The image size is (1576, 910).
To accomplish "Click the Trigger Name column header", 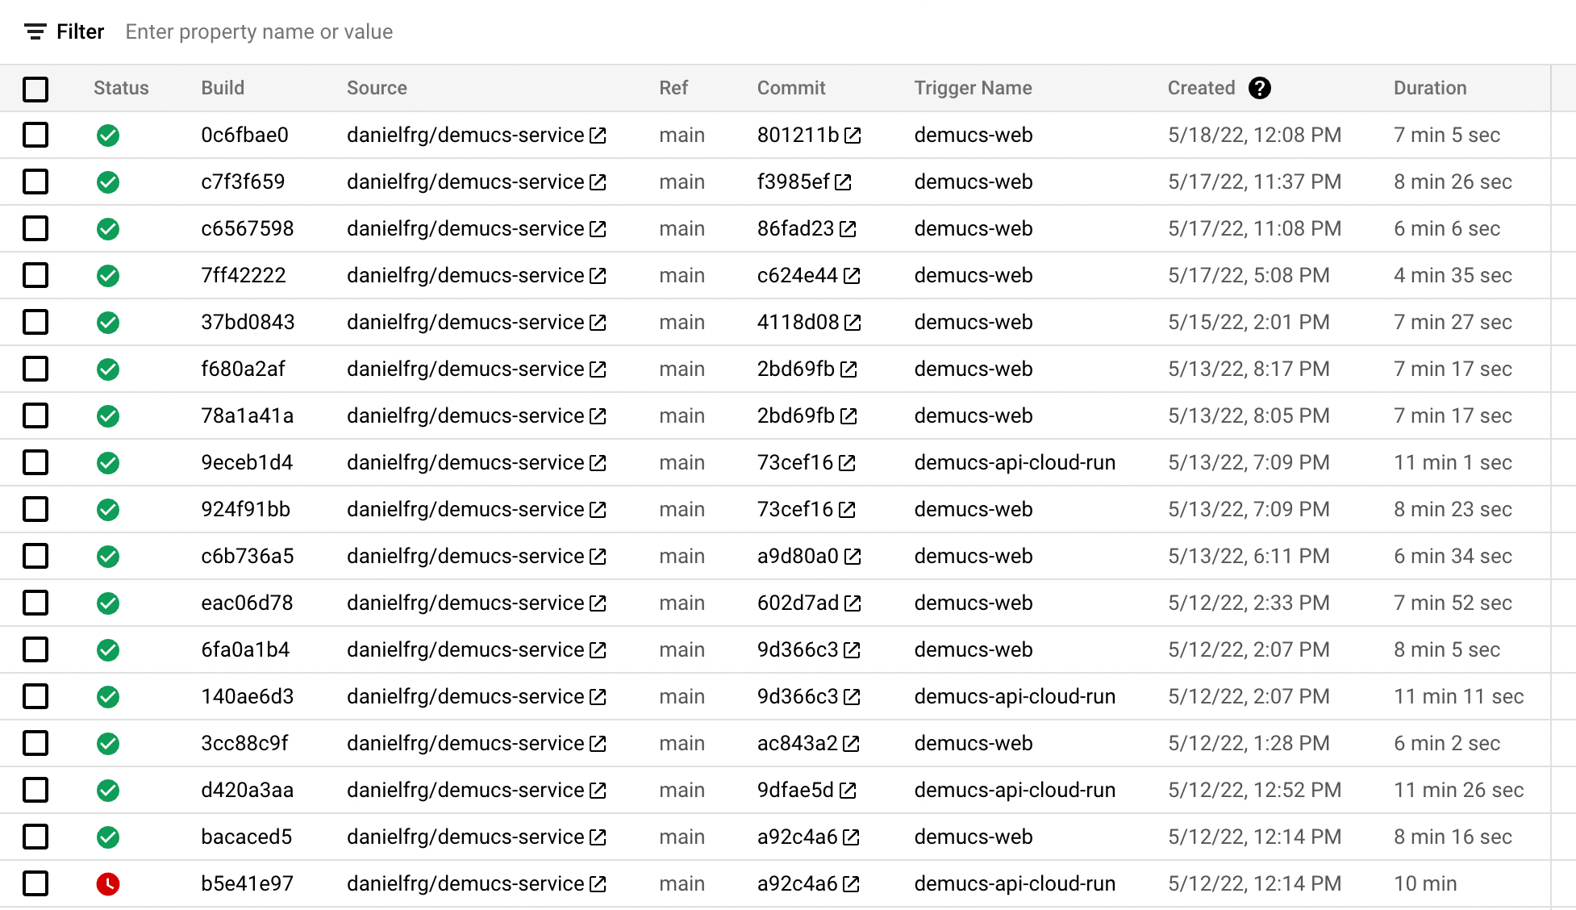I will coord(973,88).
